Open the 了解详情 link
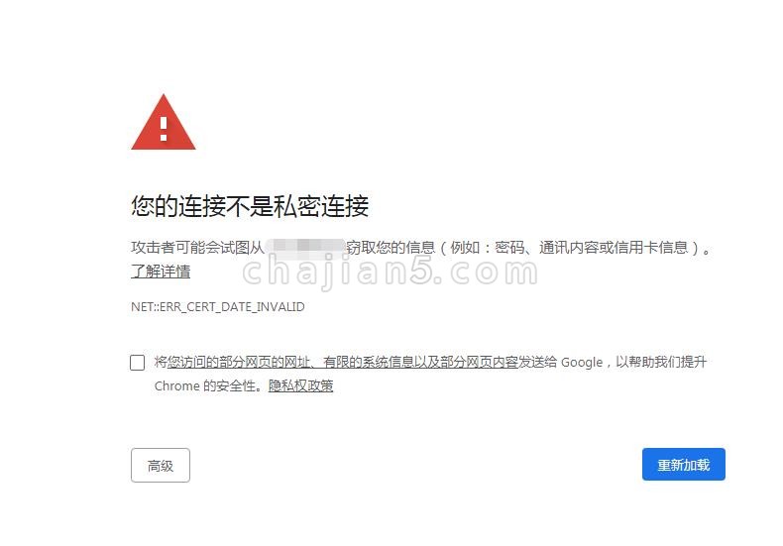 (161, 272)
